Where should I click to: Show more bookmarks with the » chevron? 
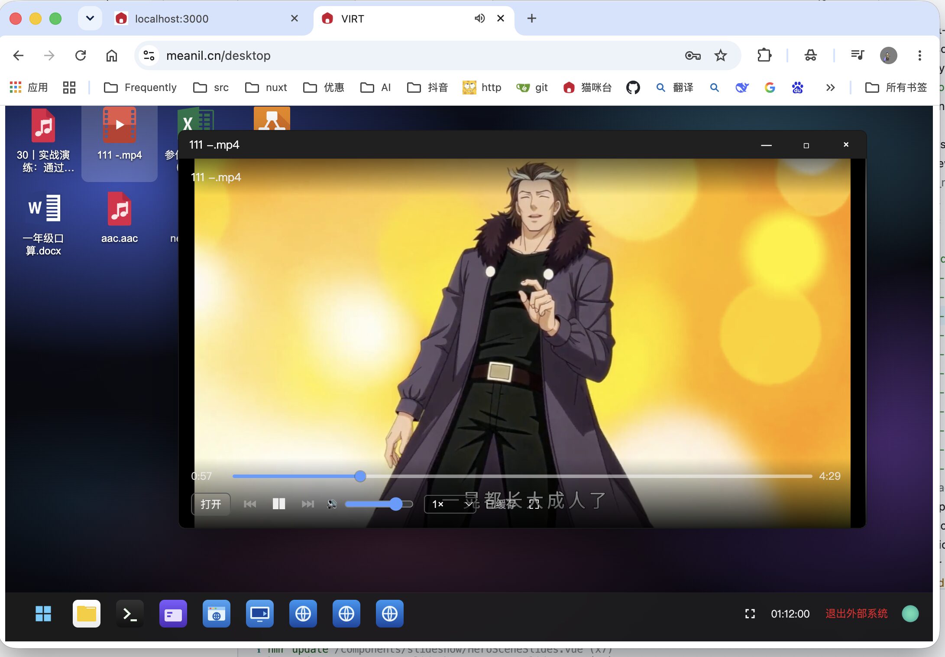[x=830, y=88]
